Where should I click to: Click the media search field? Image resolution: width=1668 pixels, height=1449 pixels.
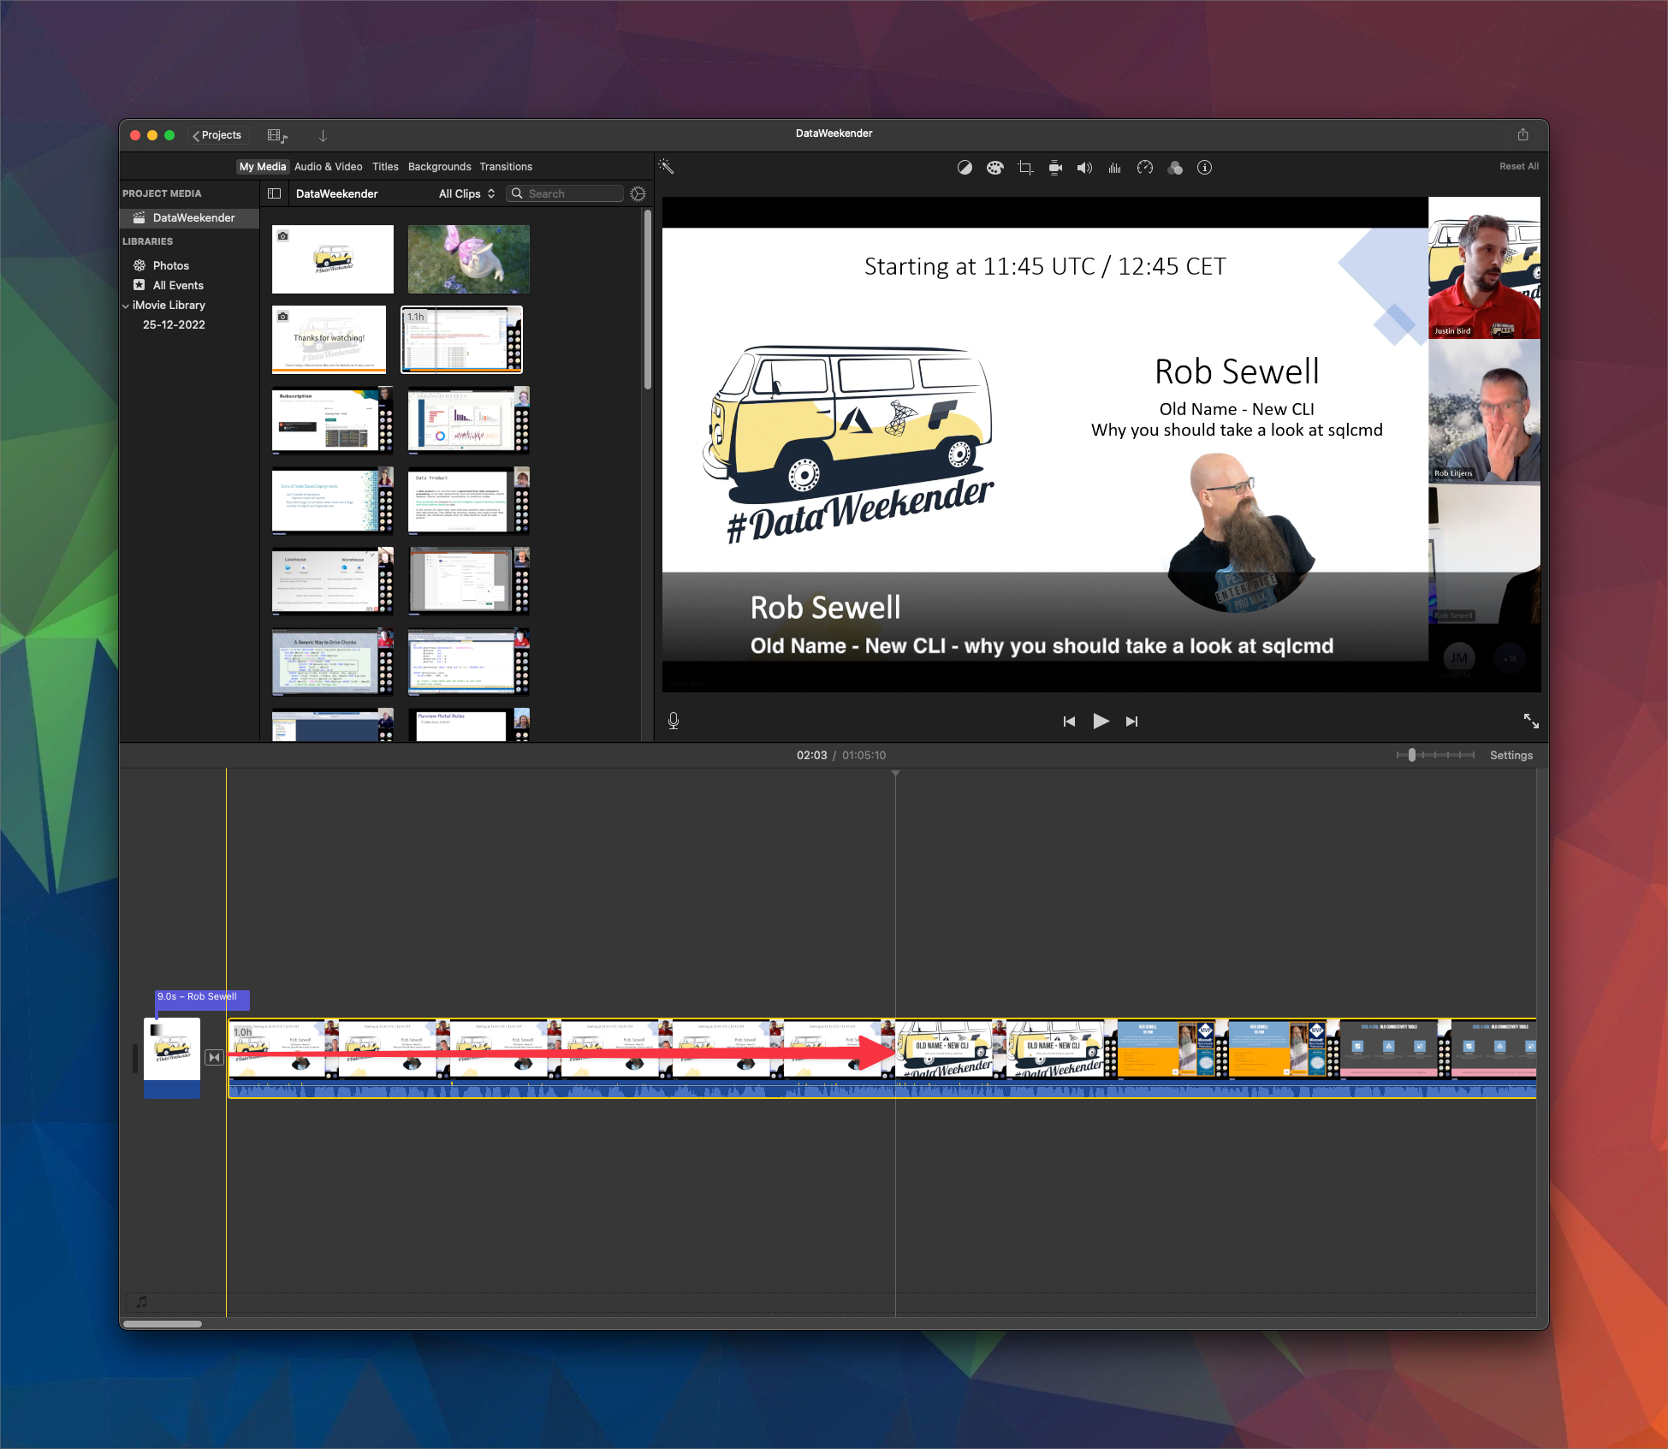tap(566, 193)
